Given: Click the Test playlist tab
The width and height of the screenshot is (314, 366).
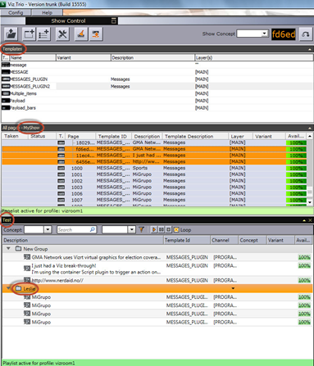Looking at the screenshot, I should [7, 220].
